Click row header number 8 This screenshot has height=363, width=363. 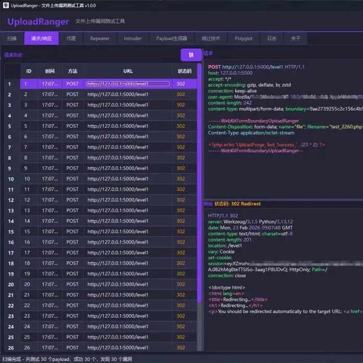(13, 158)
